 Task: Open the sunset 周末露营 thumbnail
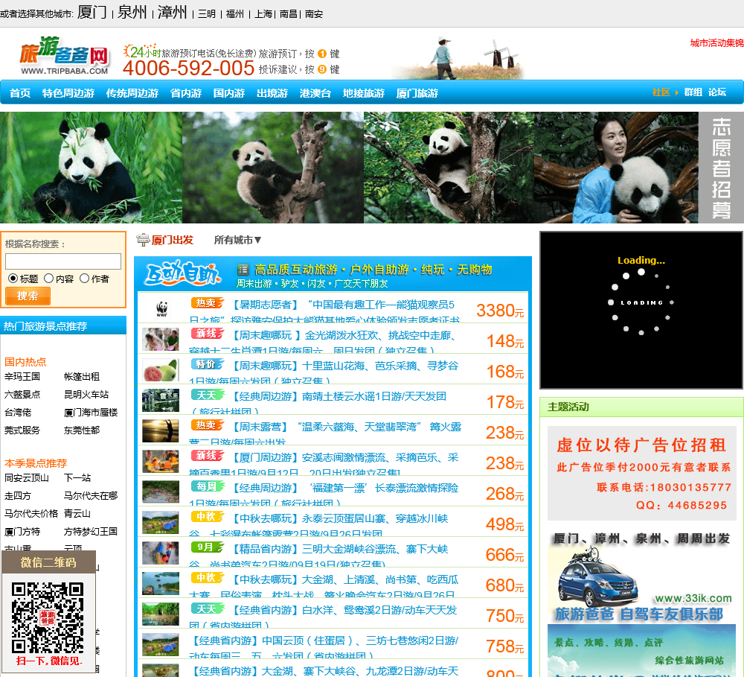pos(161,430)
